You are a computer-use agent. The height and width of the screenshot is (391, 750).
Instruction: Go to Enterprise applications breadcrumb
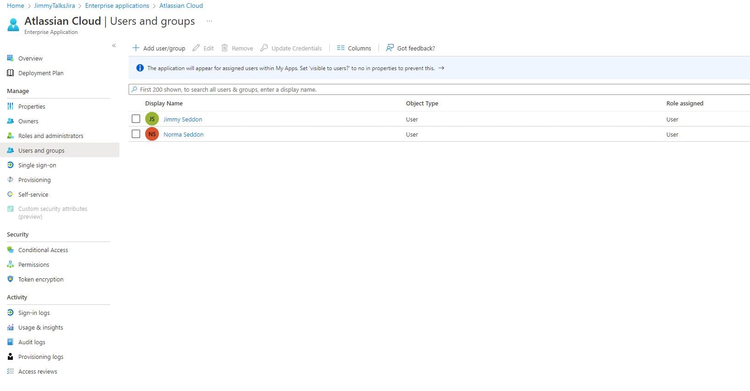[117, 6]
